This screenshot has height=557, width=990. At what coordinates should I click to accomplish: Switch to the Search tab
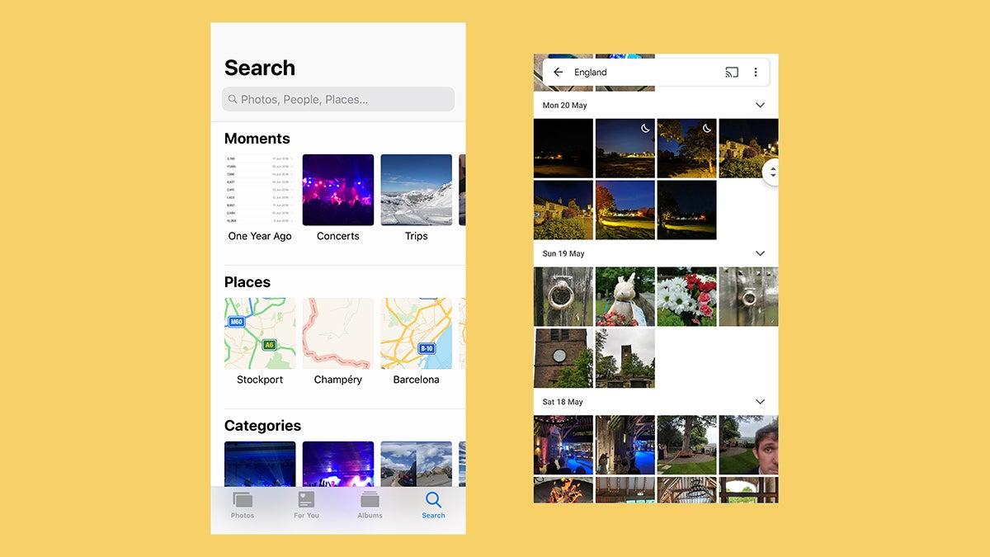click(433, 505)
